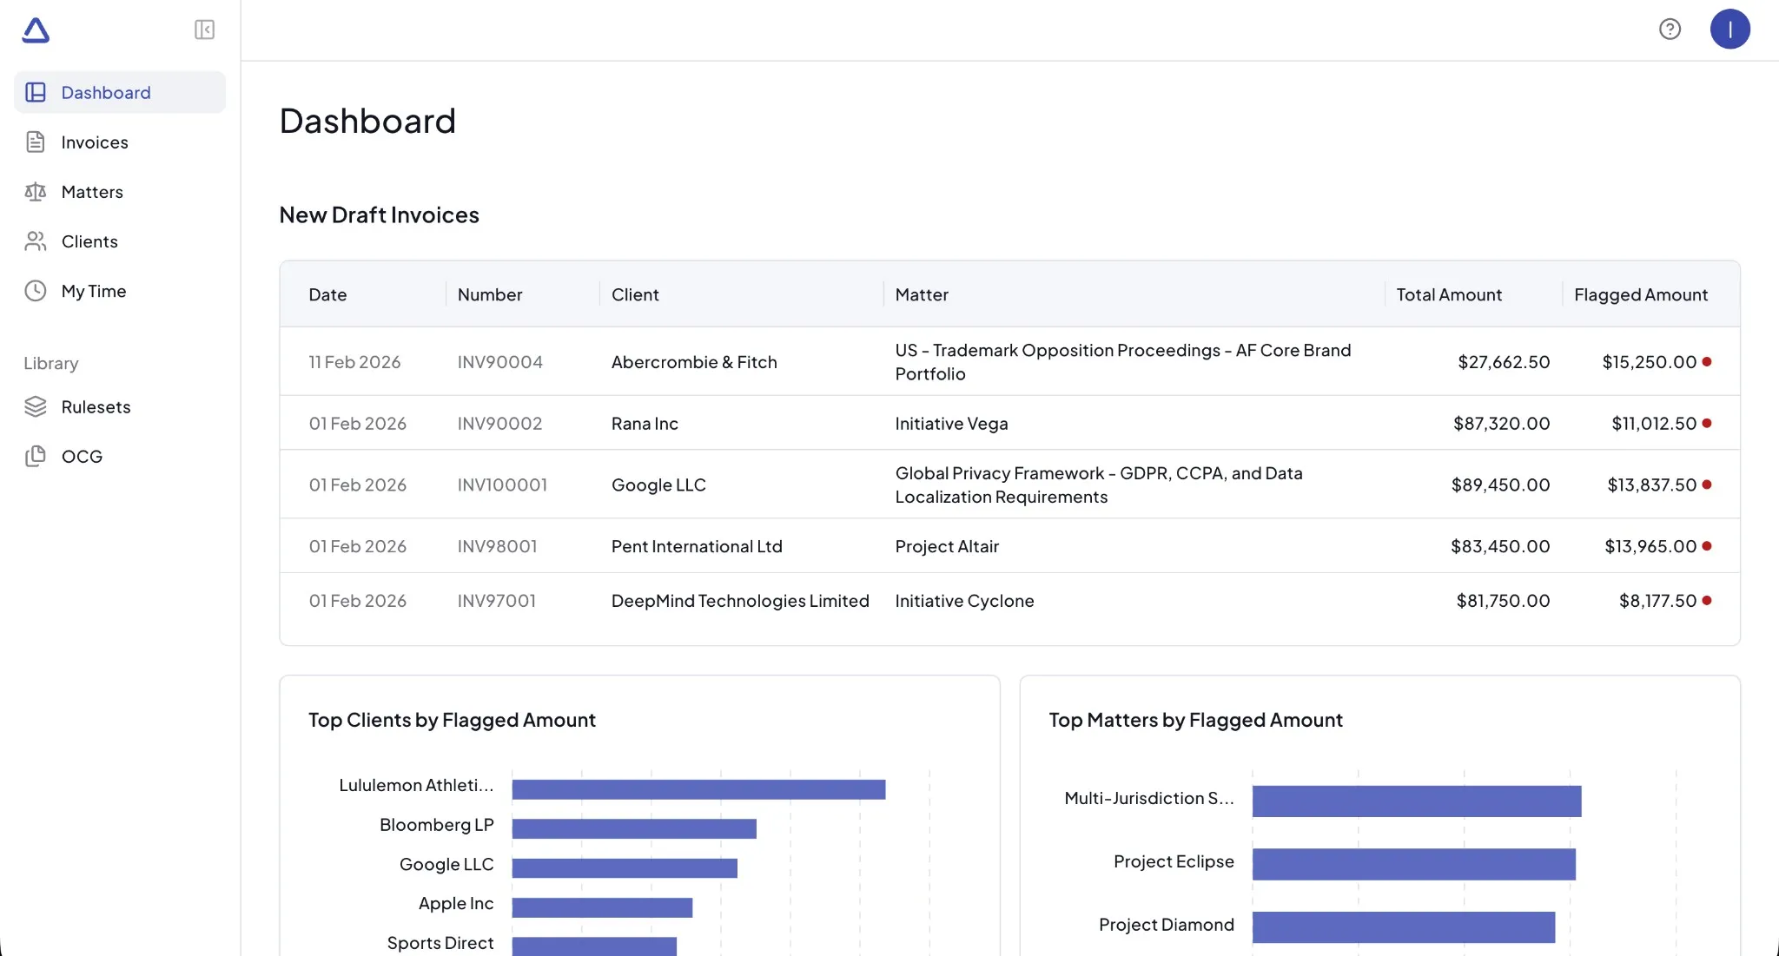Collapse the sidebar panel
The height and width of the screenshot is (956, 1779).
point(204,30)
